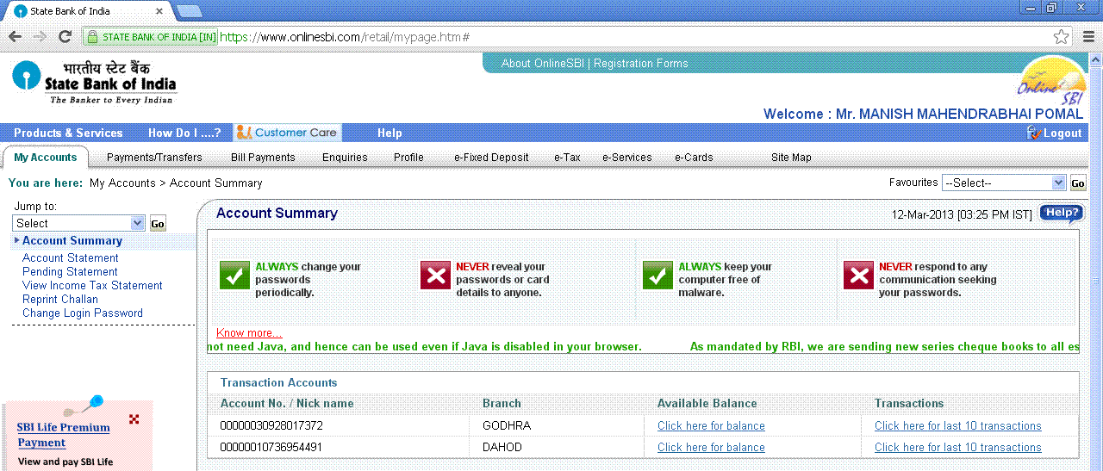Click the Know more... link

[248, 333]
